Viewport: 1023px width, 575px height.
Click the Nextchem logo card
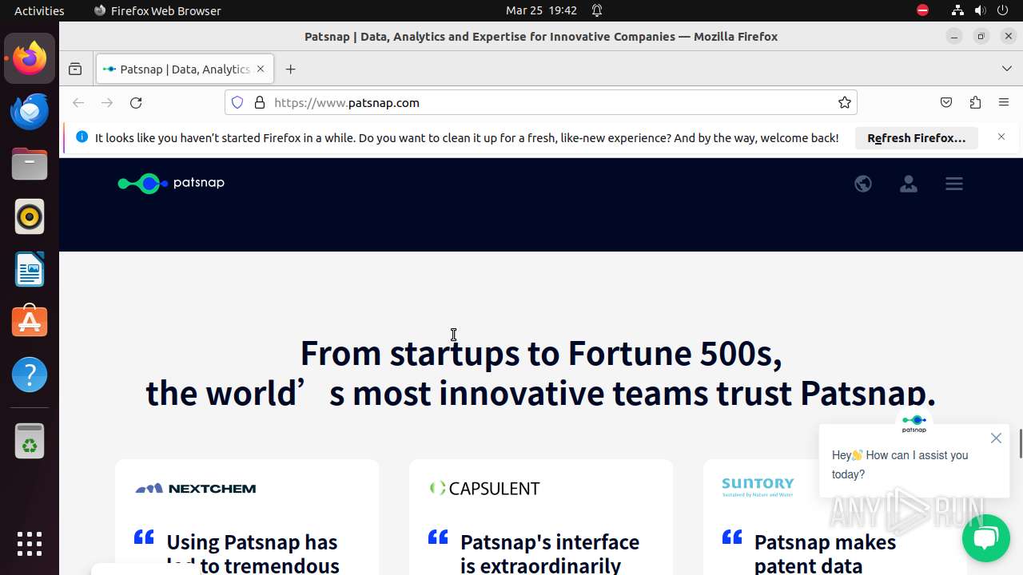click(195, 488)
